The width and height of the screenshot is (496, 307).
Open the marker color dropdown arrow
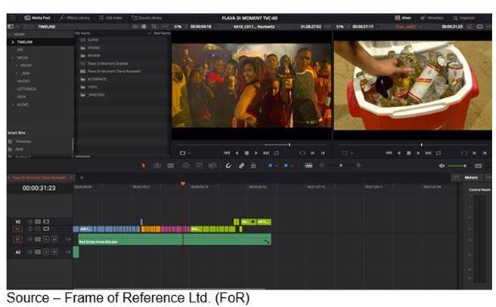coord(292,165)
